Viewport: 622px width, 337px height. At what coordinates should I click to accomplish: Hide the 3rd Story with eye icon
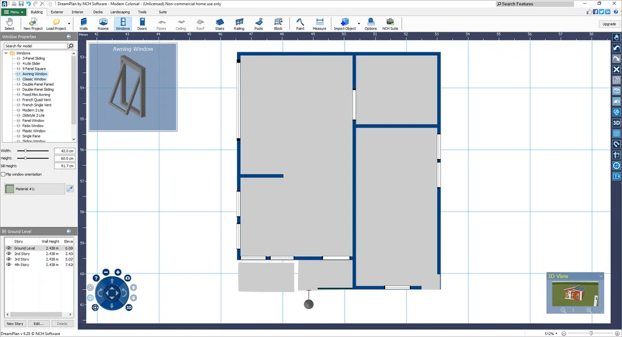pos(9,259)
